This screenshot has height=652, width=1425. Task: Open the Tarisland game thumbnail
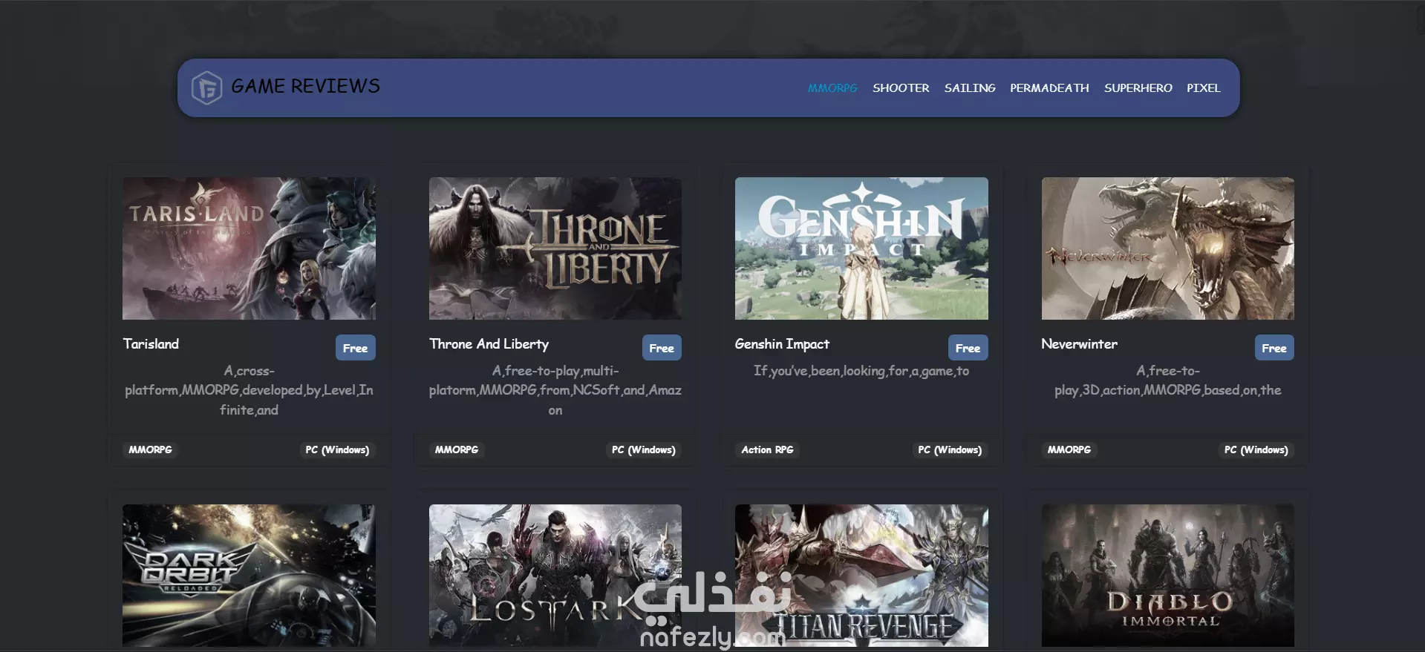(x=249, y=248)
